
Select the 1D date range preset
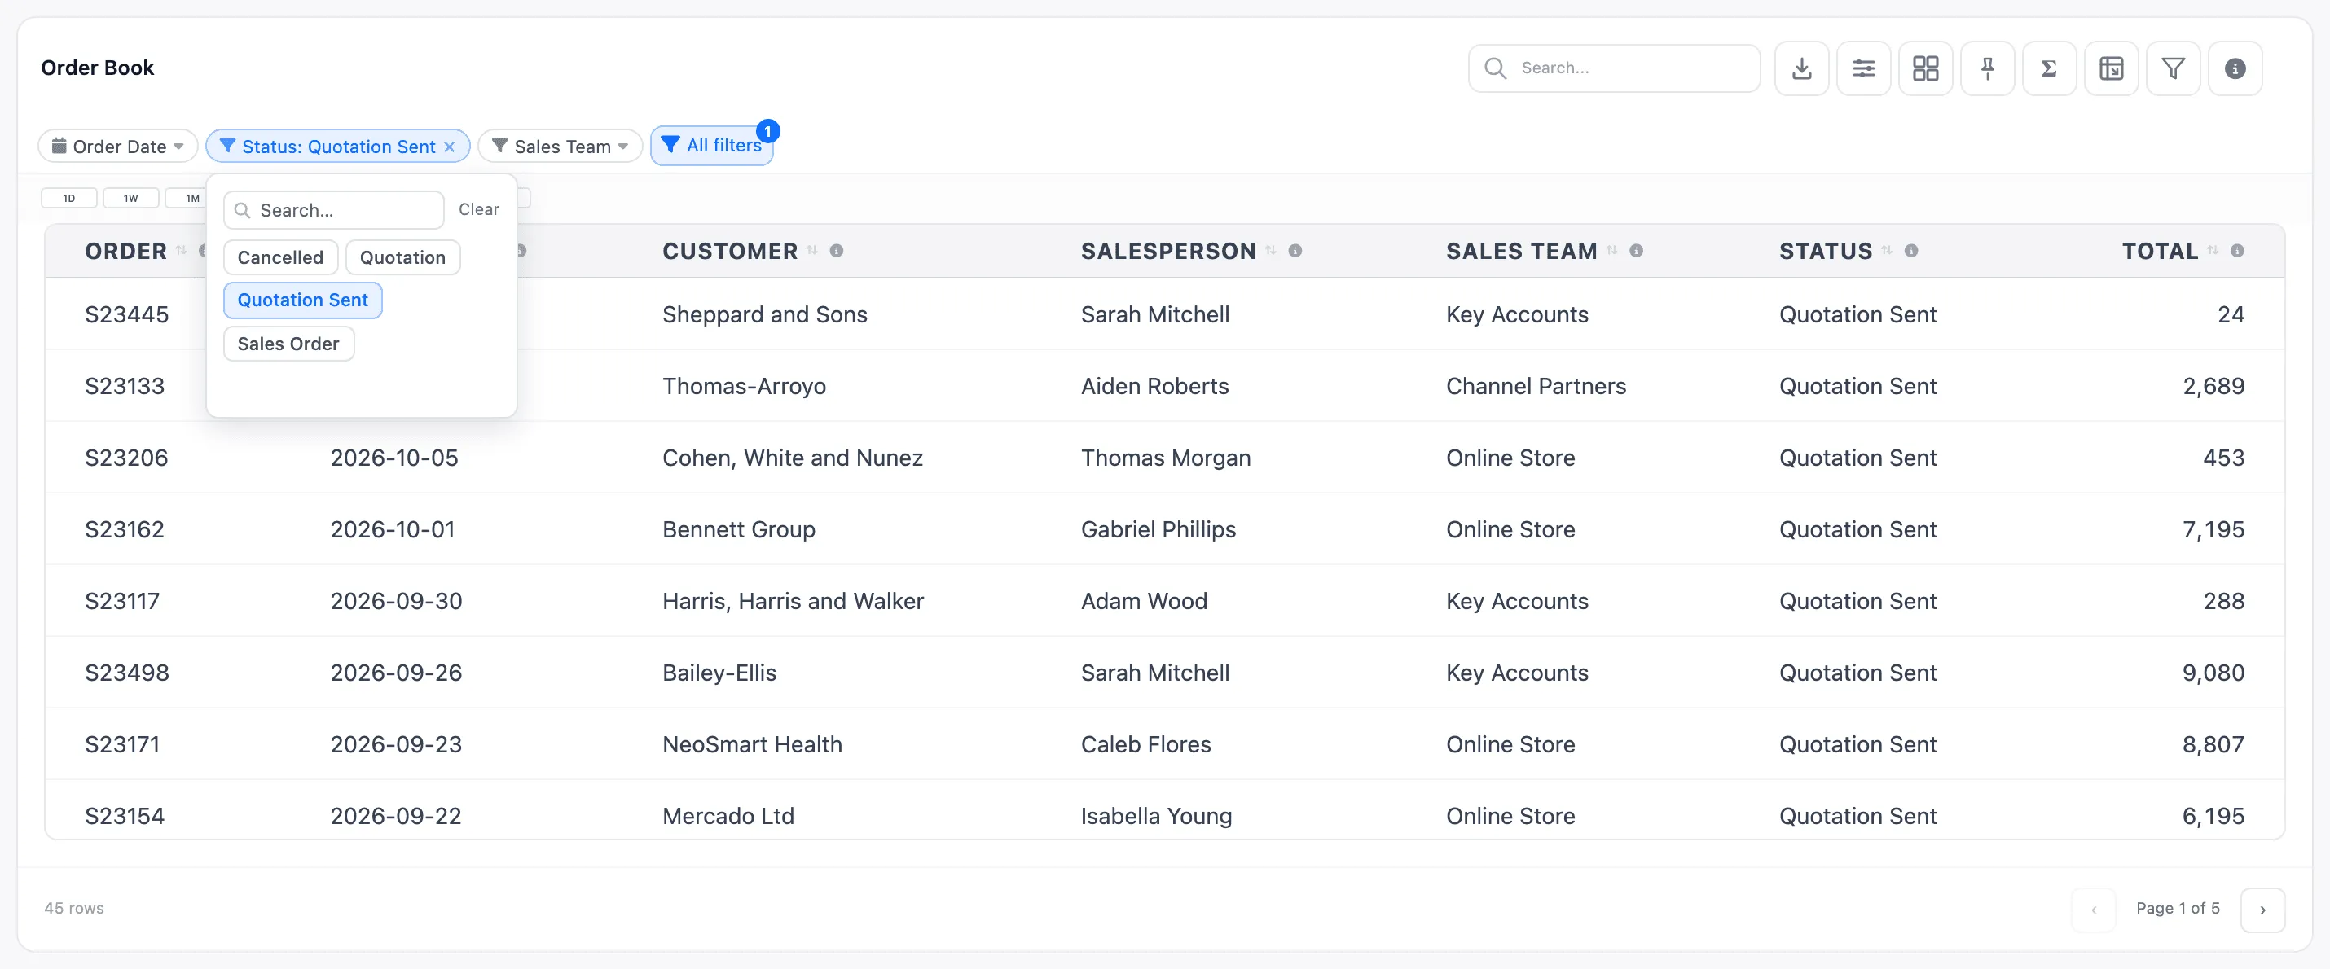(x=68, y=198)
